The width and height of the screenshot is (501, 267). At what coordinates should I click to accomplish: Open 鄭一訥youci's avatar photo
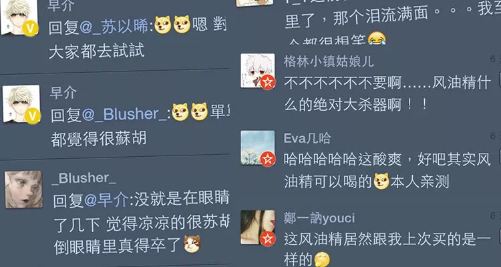pos(258,228)
